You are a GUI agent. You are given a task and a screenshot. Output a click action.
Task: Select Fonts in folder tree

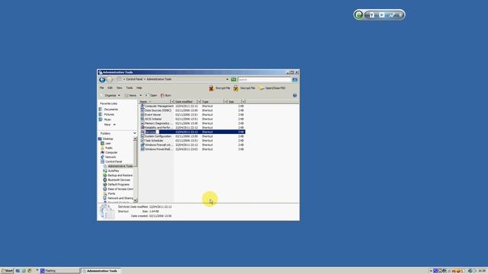pyautogui.click(x=109, y=193)
